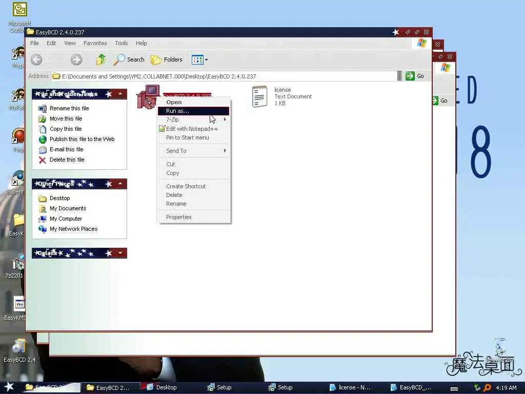Open the View menu

coord(70,43)
